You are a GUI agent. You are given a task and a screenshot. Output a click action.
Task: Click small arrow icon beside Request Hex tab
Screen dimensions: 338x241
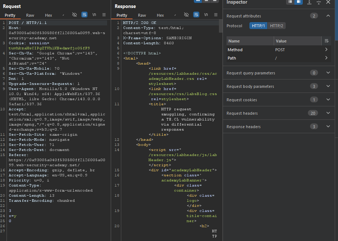pyautogui.click(x=63, y=15)
